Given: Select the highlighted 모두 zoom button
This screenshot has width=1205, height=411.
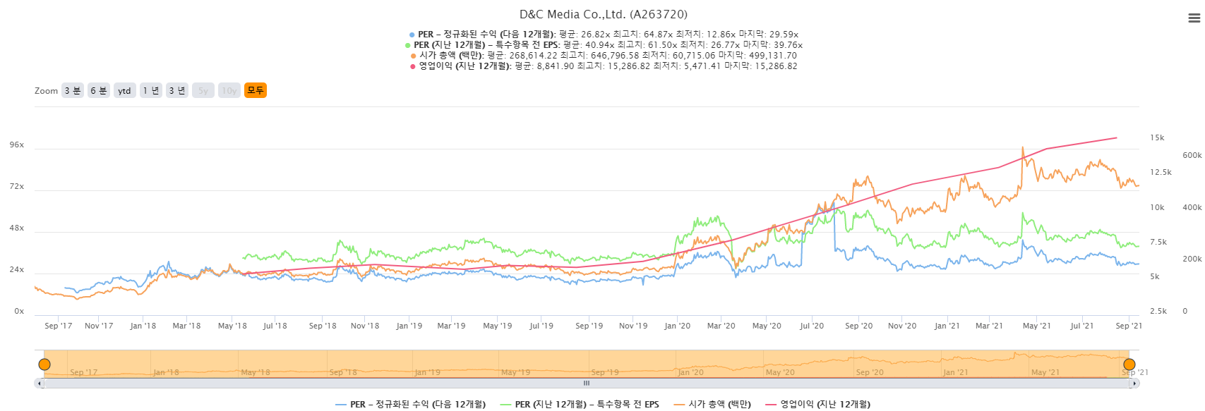Looking at the screenshot, I should pos(256,90).
